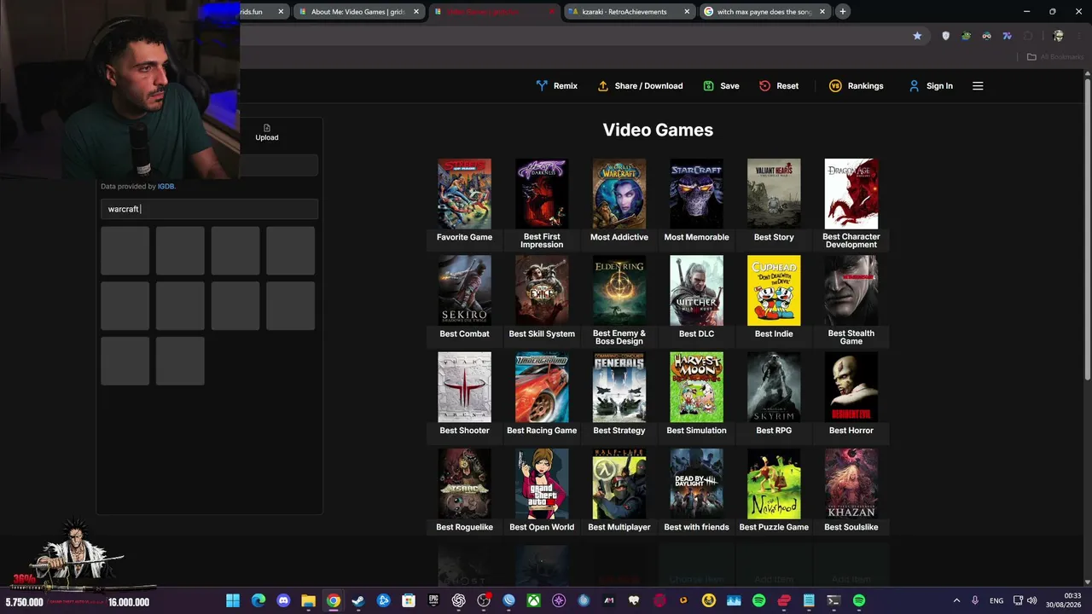The height and width of the screenshot is (614, 1092).
Task: Select the Skyrim Best RPG cover
Action: [x=774, y=387]
